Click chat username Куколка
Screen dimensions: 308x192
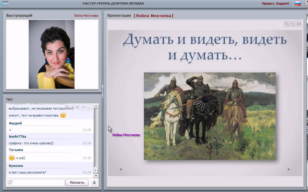(16, 166)
